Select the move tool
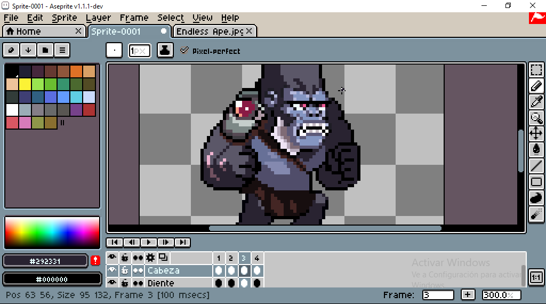This screenshot has width=546, height=304. click(x=536, y=133)
